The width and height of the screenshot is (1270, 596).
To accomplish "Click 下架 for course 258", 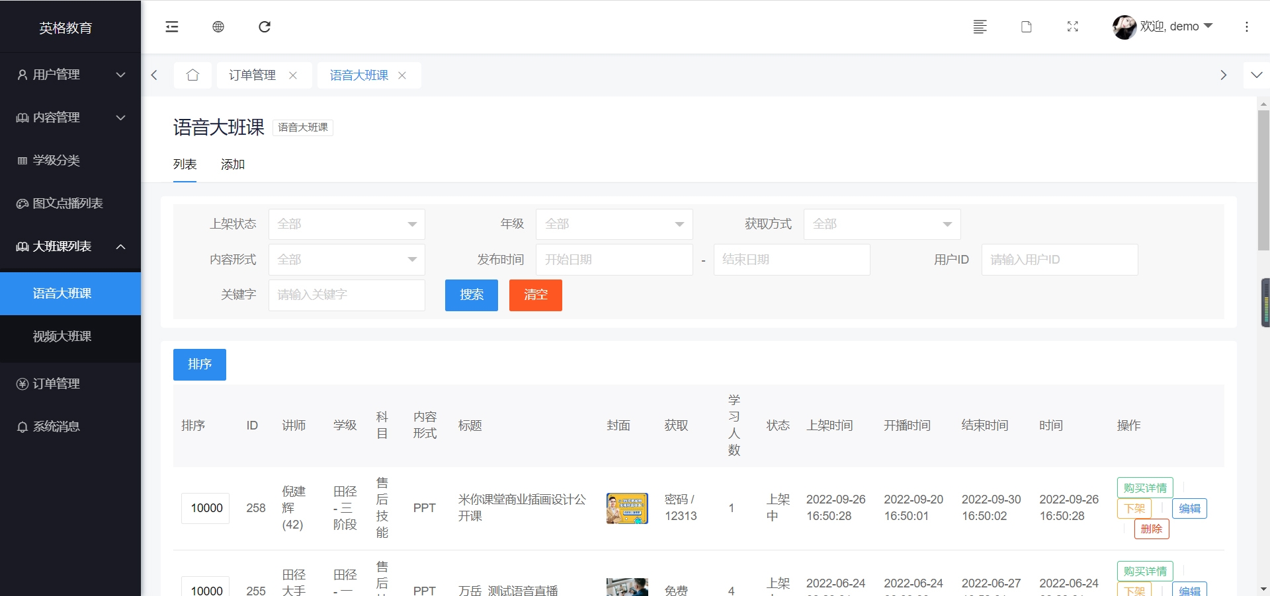I will coord(1134,508).
